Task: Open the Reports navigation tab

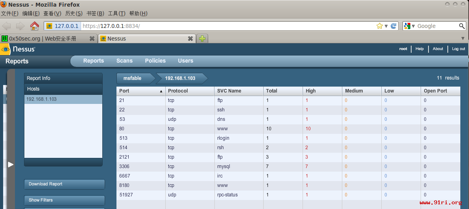Action: (x=94, y=61)
